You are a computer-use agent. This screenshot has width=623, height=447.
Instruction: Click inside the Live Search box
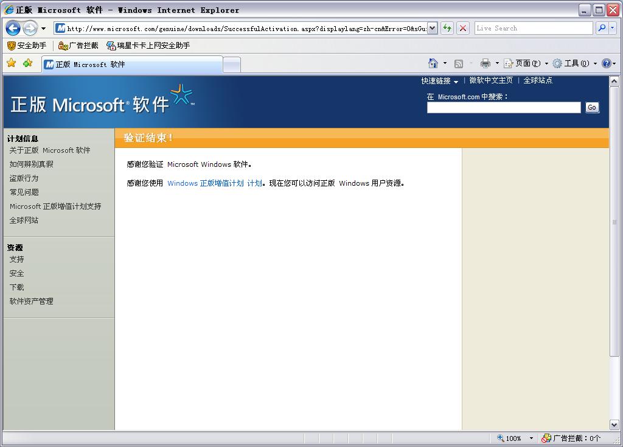pyautogui.click(x=533, y=28)
